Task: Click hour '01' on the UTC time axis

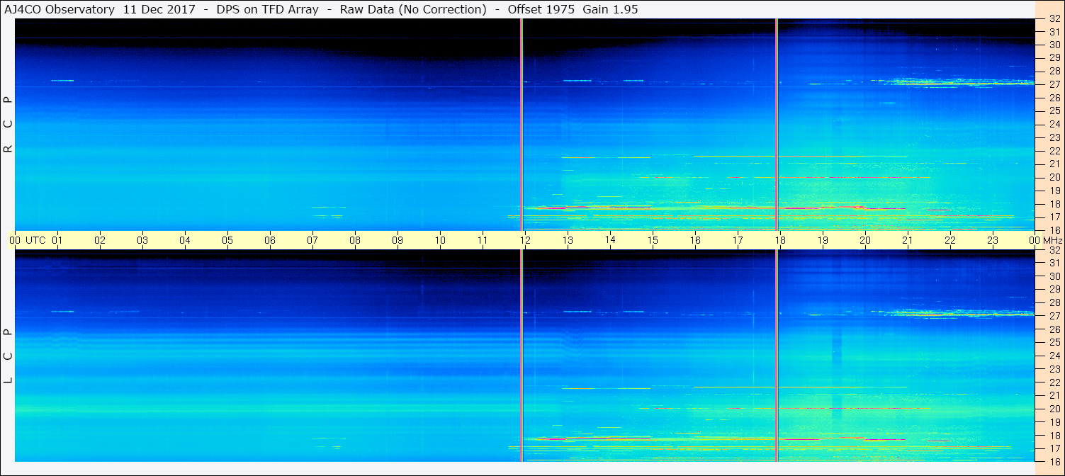Action: (57, 240)
